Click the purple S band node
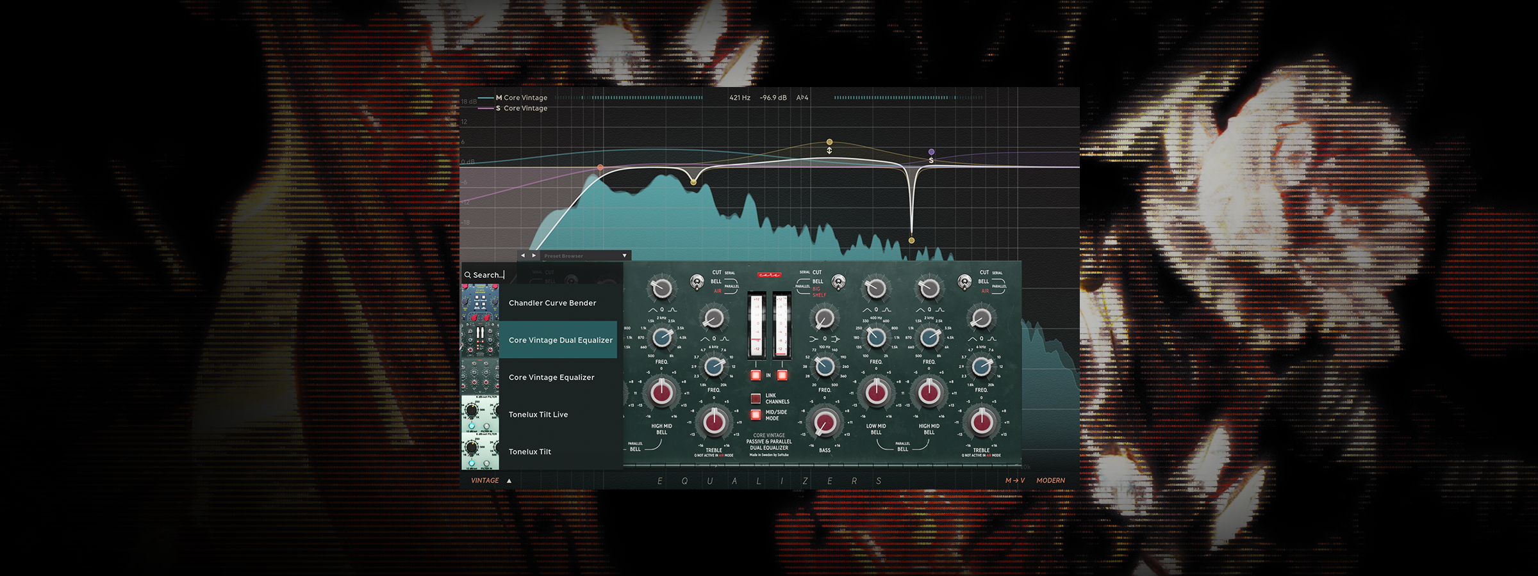This screenshot has width=1538, height=576. pyautogui.click(x=931, y=152)
